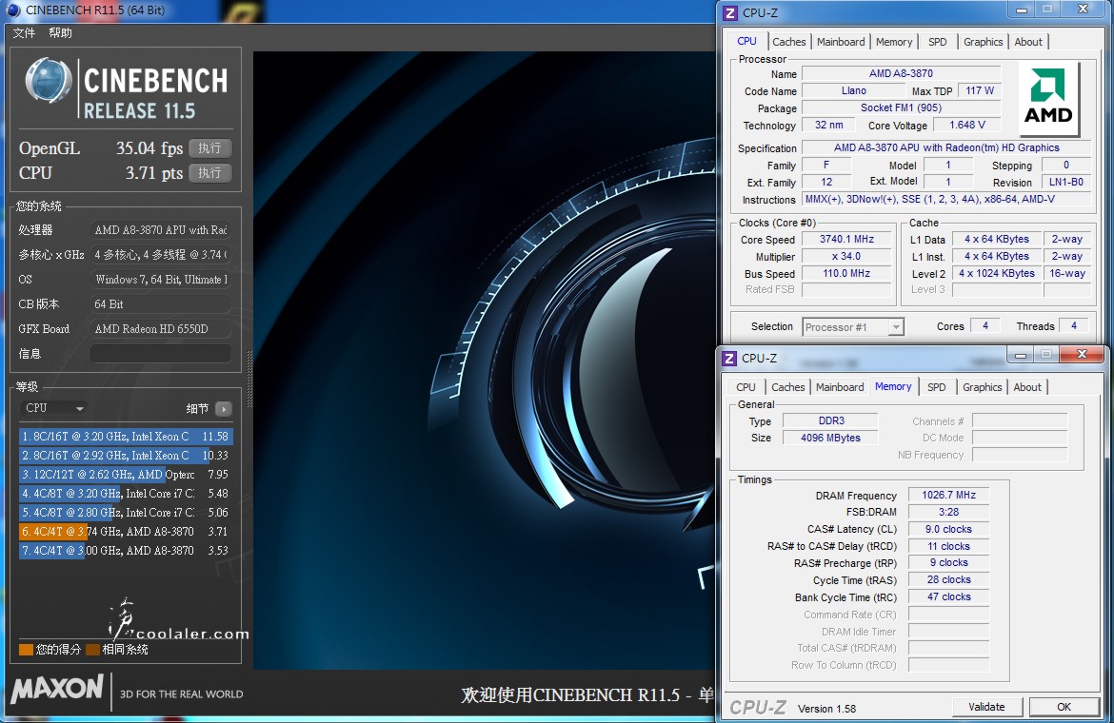Click the OpenGL score 35.04 fps
Viewport: 1114px width, 723px height.
149,148
